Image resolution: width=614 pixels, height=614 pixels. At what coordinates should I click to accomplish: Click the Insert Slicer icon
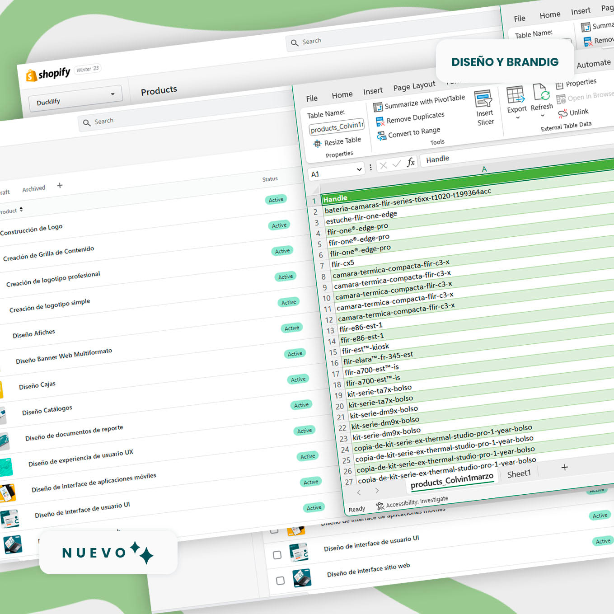[x=483, y=99]
